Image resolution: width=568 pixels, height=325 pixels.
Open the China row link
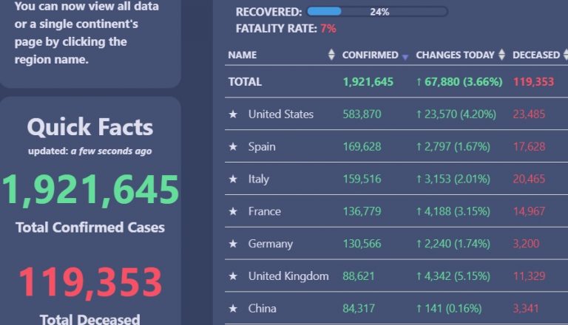tap(263, 308)
